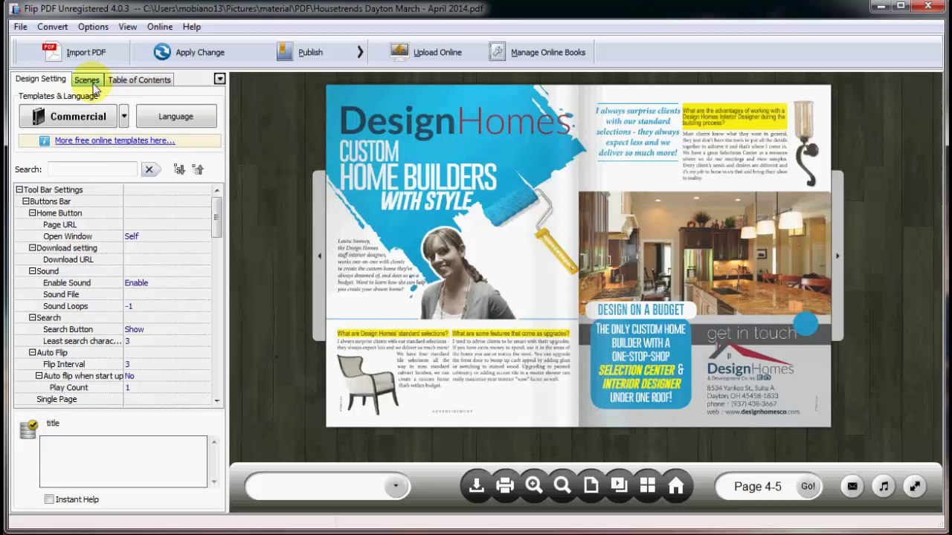Collapse the Search node in the settings tree
Viewport: 952px width, 535px height.
tap(33, 318)
